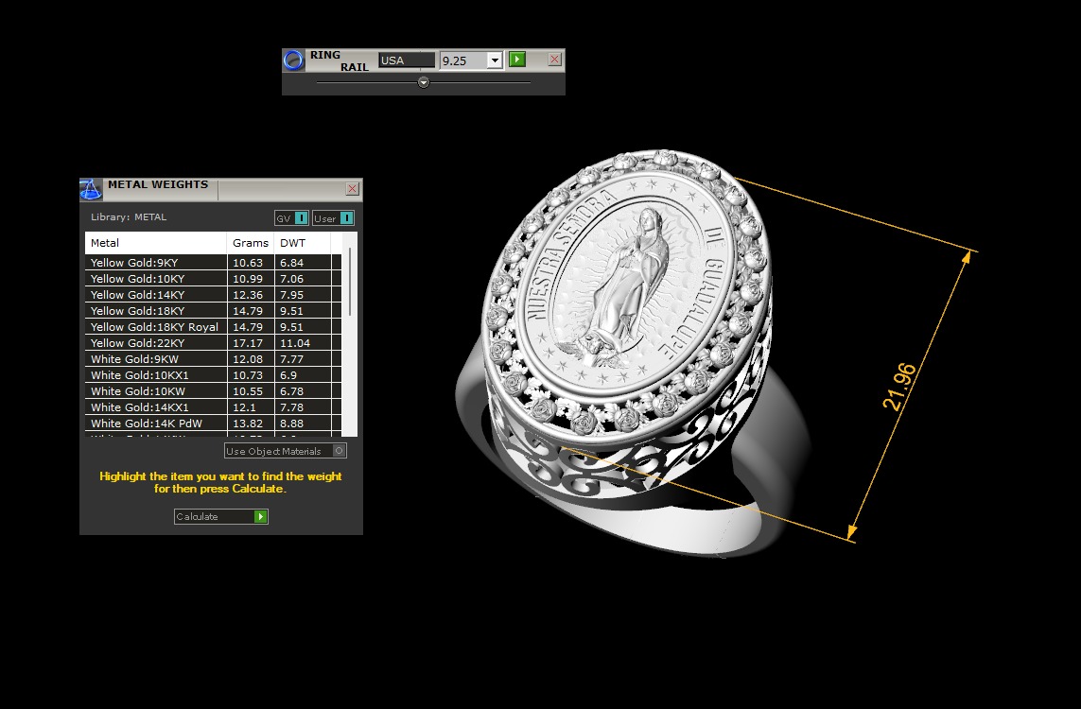Select the White Gold:14K PdW row
The height and width of the screenshot is (709, 1081).
213,424
